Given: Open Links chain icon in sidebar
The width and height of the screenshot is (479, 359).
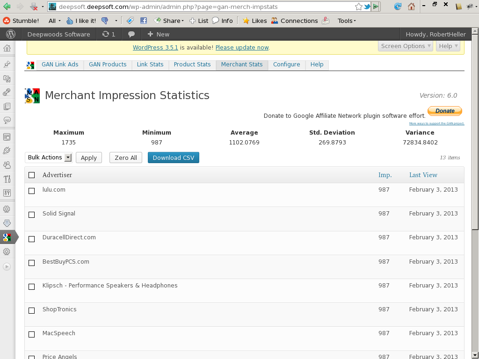Looking at the screenshot, I should click(x=7, y=92).
